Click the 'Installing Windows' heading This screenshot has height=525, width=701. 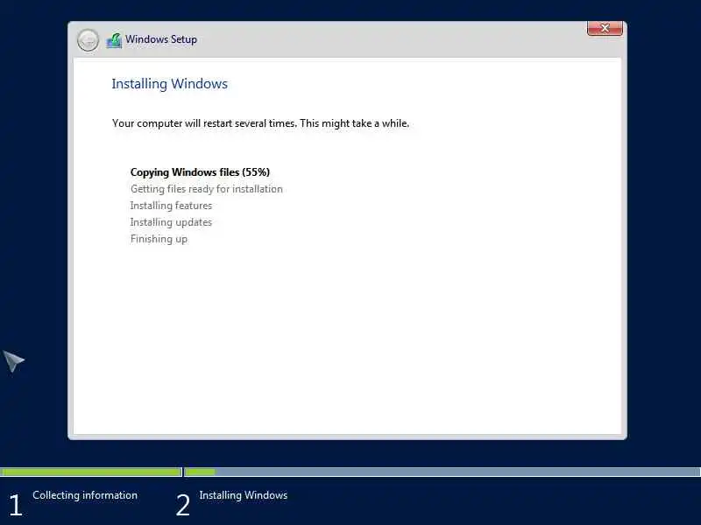[169, 84]
